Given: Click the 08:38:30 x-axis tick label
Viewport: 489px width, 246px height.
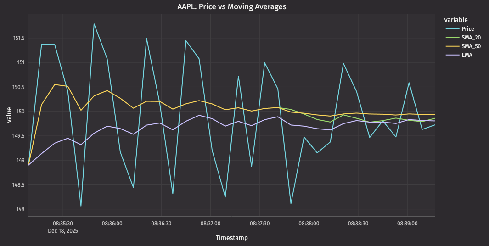Looking at the screenshot, I should (x=358, y=224).
